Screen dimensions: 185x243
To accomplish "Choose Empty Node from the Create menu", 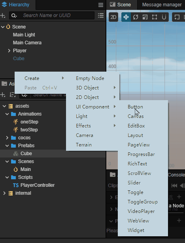I will (93, 78).
